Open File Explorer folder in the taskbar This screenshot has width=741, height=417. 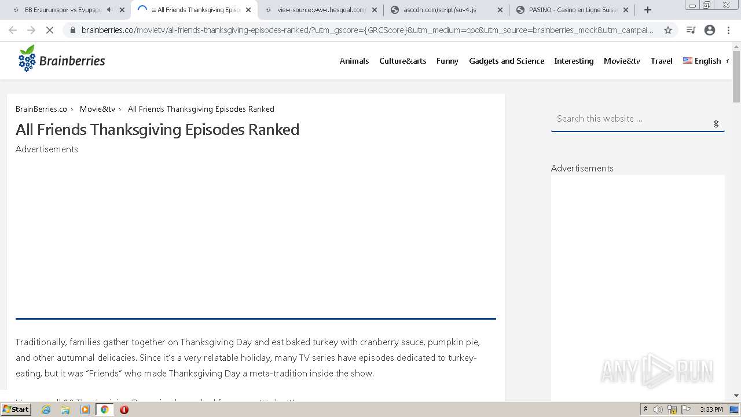click(65, 409)
